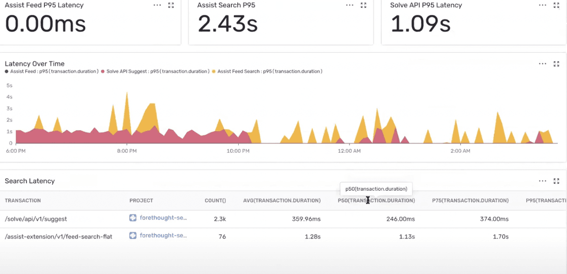Open Latency Over Time widget menu
Viewport: 567px width, 274px height.
543,64
